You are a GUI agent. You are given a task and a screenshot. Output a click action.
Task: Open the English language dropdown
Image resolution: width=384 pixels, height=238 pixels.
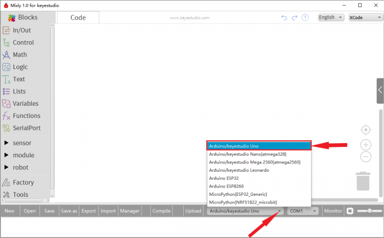331,18
